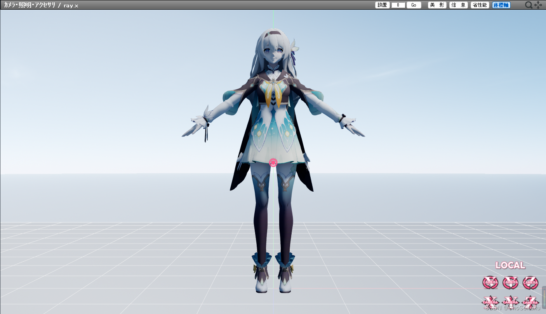Toggle LOCAL coordinate mode label

tap(510, 265)
